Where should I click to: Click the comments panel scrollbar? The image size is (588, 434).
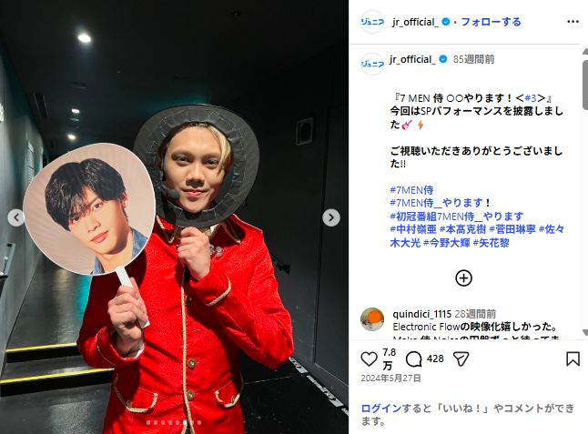click(585, 79)
